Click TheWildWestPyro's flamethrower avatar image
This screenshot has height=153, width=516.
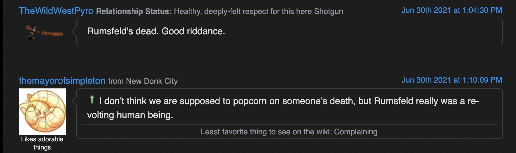tap(44, 32)
